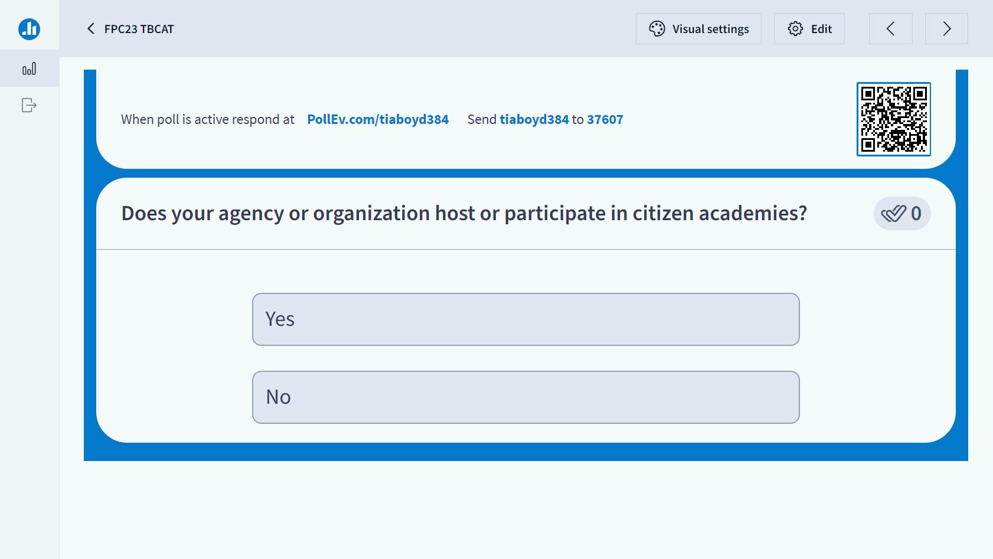Click the citizen academies question title
The image size is (993, 559).
pyautogui.click(x=463, y=213)
